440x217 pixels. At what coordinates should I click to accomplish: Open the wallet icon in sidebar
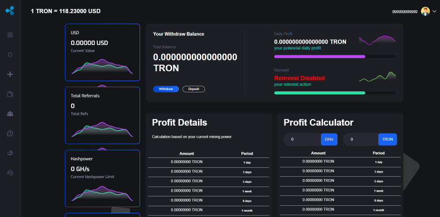coord(10,94)
